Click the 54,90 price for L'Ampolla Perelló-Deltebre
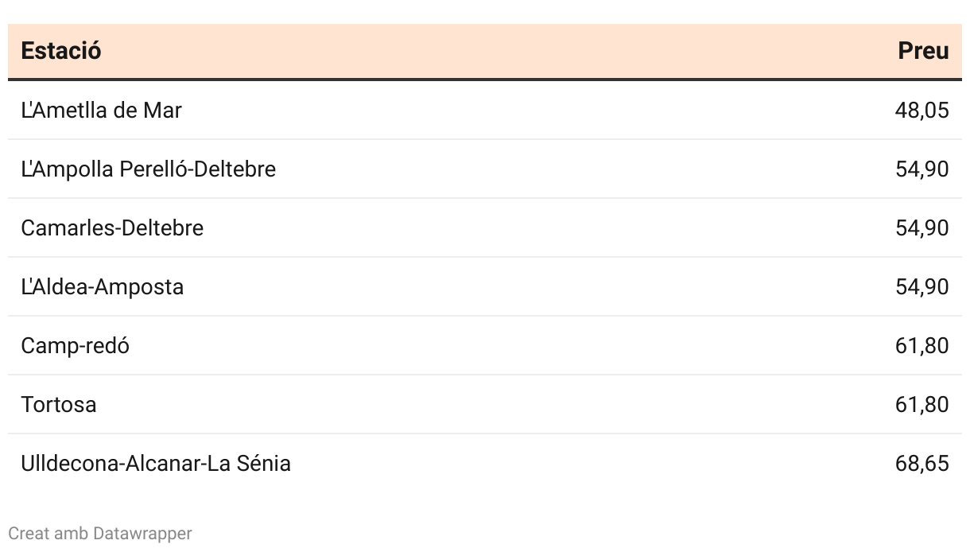 click(921, 169)
